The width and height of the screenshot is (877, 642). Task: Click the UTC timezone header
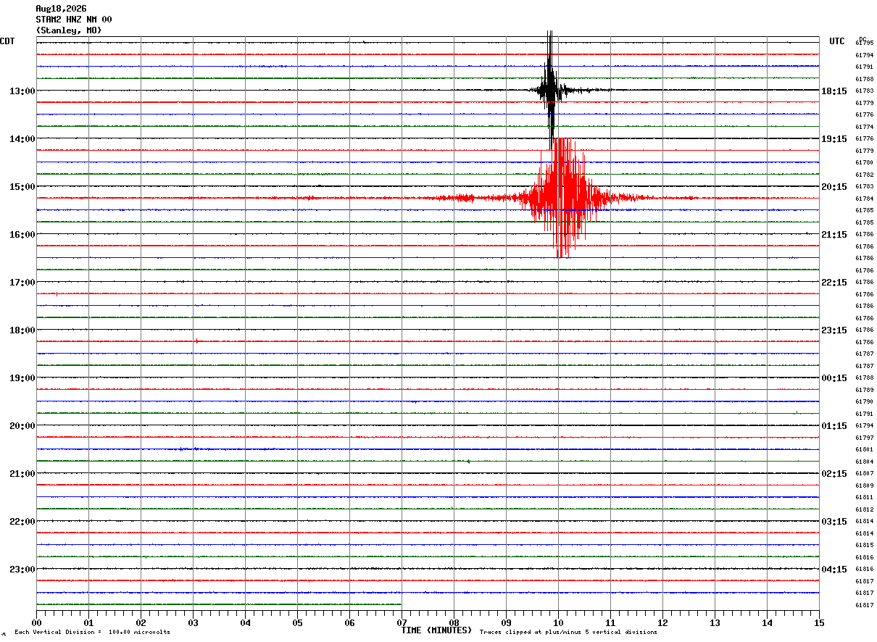click(x=837, y=41)
